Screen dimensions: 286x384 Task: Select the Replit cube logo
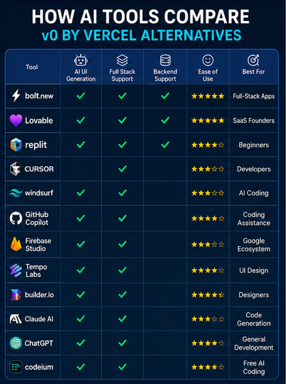point(16,145)
